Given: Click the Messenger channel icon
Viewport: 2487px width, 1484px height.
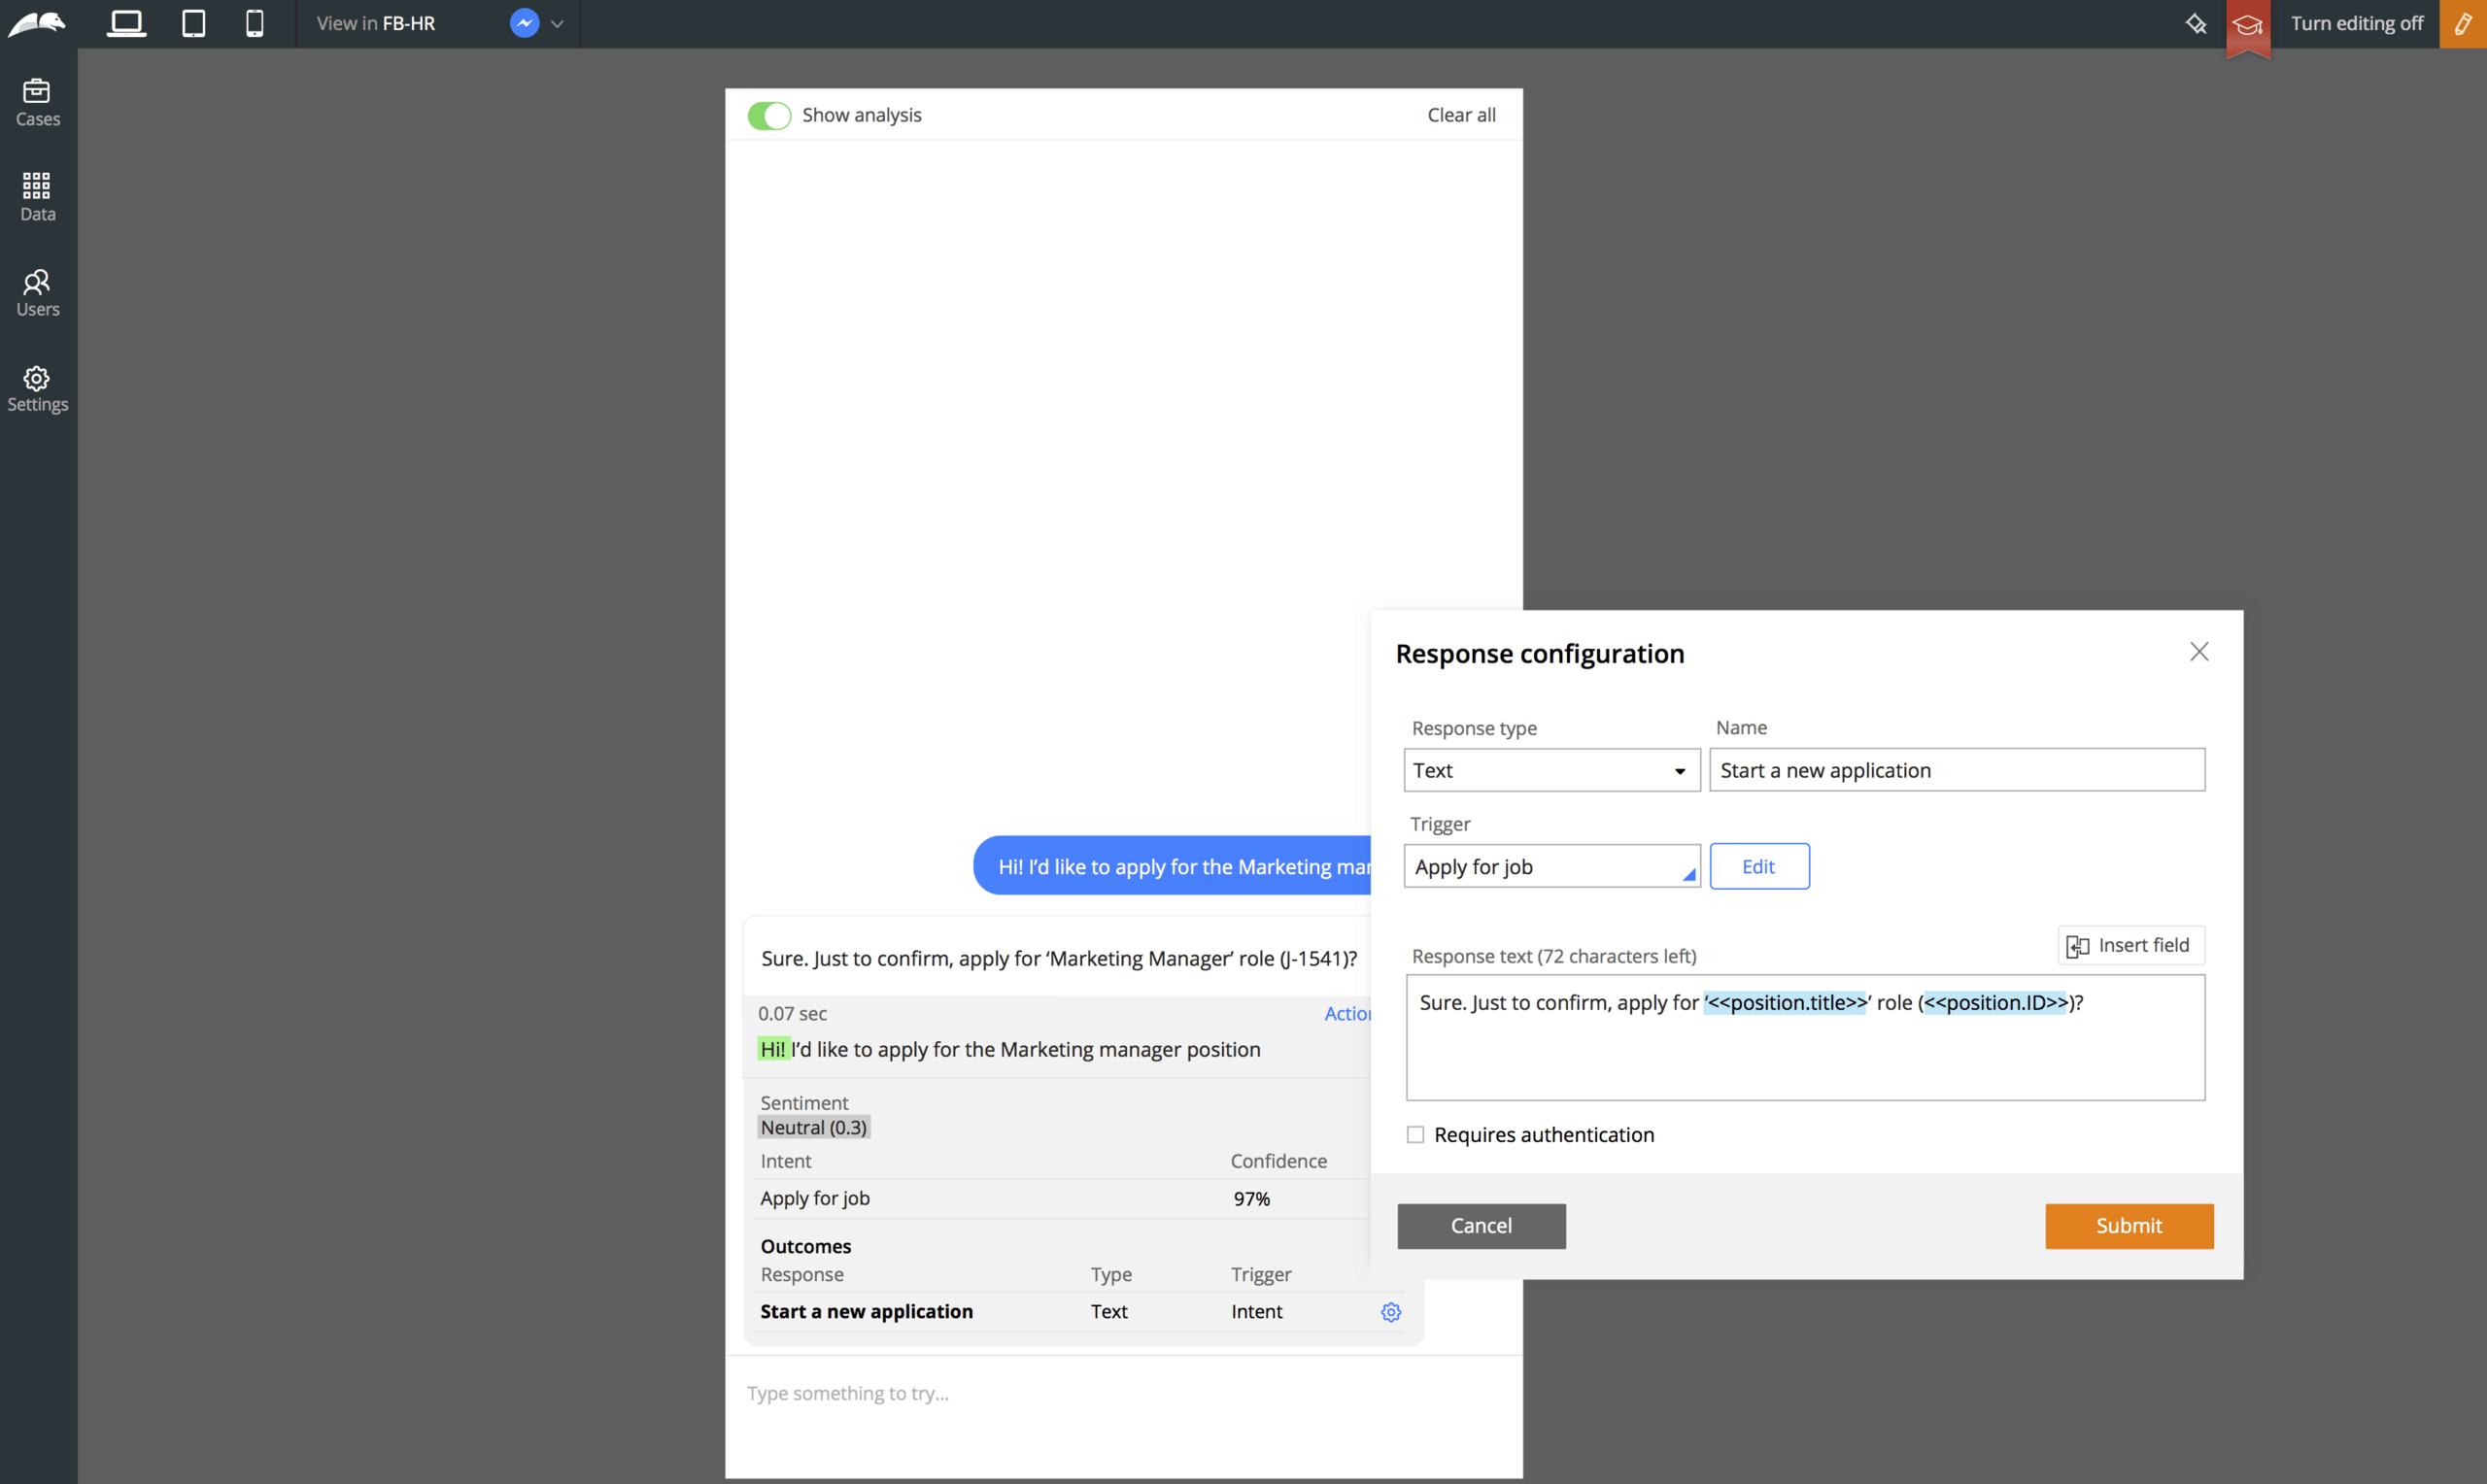Looking at the screenshot, I should [x=524, y=23].
